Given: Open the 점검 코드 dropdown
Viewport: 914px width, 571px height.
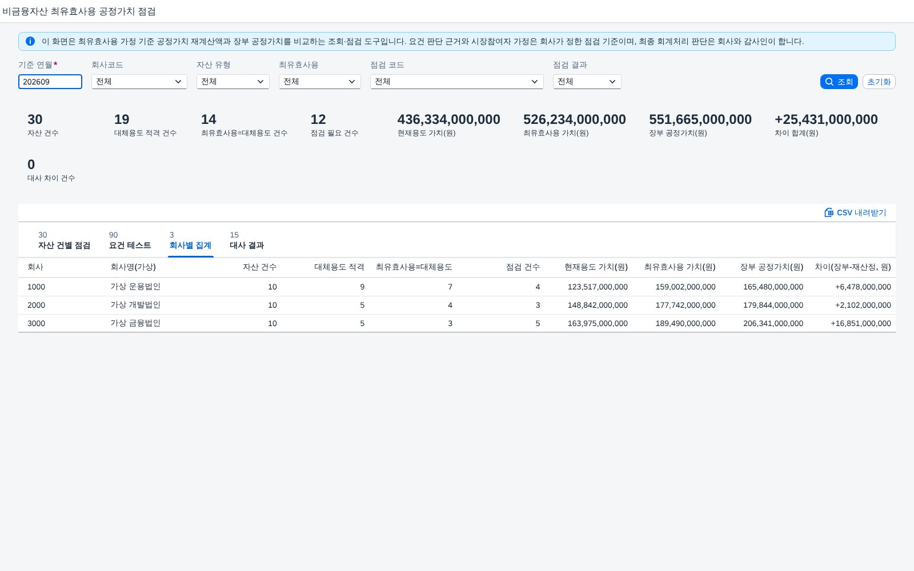Looking at the screenshot, I should (457, 82).
